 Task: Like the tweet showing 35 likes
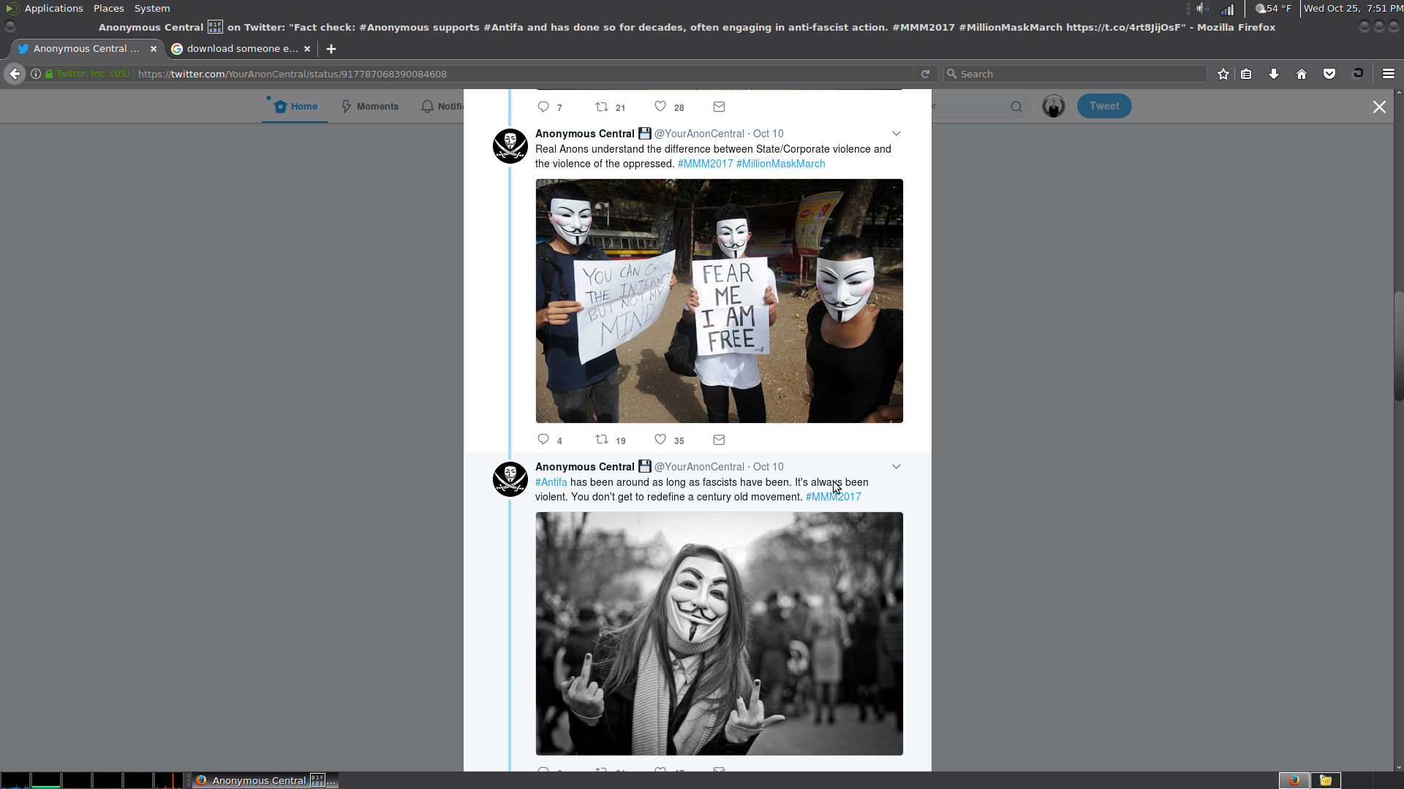pyautogui.click(x=660, y=440)
